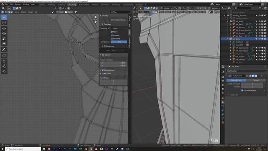Click the Render levels value field
Image resolution: width=268 pixels, height=151 pixels.
pos(252,87)
